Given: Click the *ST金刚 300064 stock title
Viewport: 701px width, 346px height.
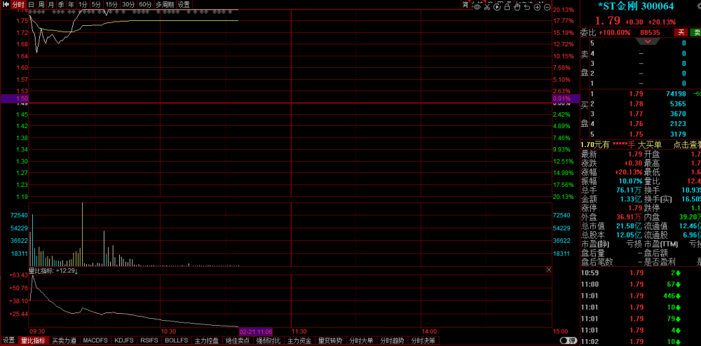Looking at the screenshot, I should (637, 6).
